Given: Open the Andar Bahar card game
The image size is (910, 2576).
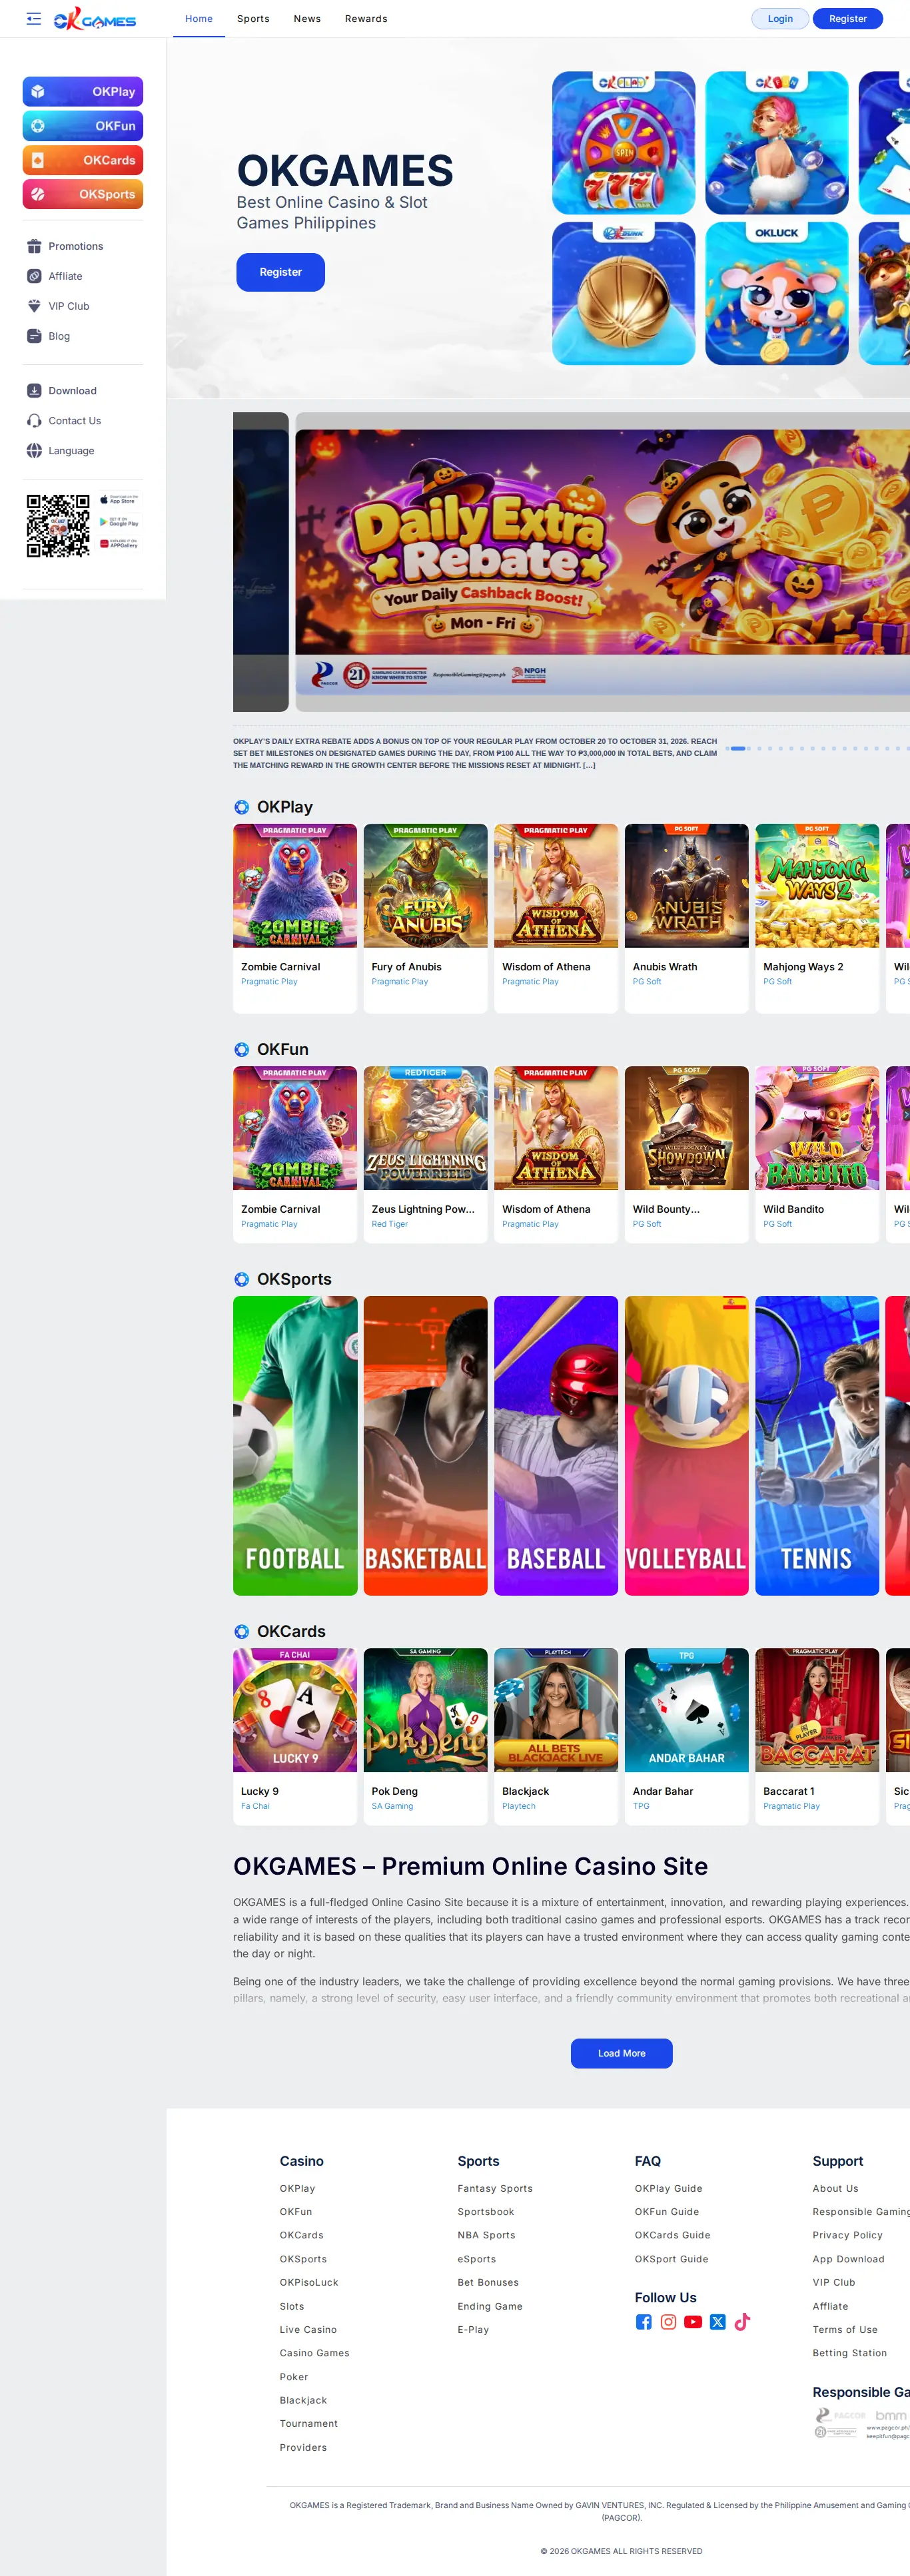Looking at the screenshot, I should 687,1736.
